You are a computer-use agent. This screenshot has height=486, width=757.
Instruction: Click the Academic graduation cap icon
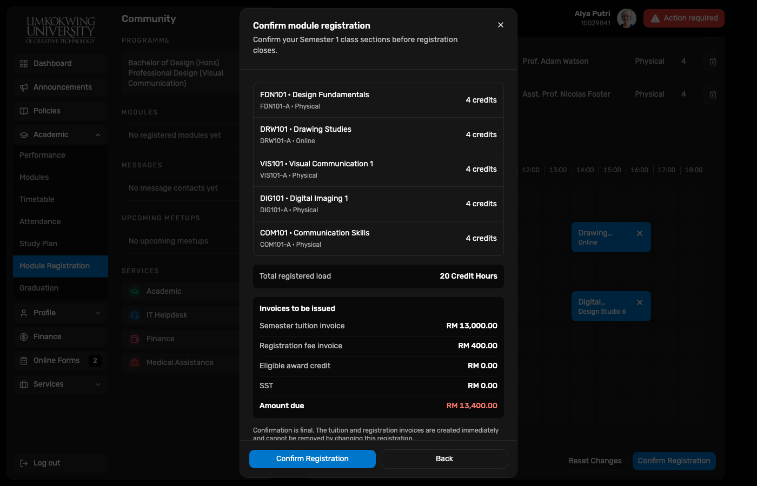click(24, 135)
